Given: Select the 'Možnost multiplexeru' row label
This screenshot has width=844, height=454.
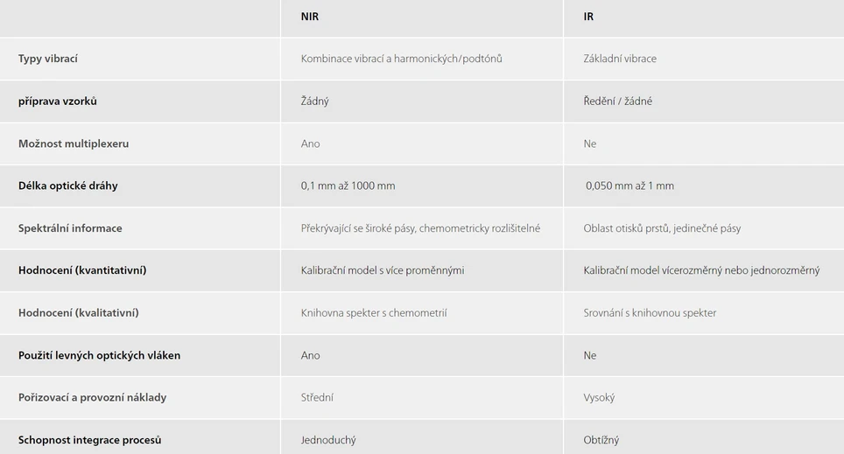Looking at the screenshot, I should [74, 143].
